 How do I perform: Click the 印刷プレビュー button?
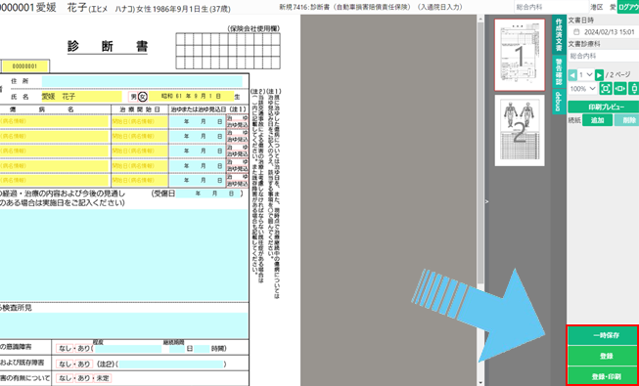[x=604, y=107]
